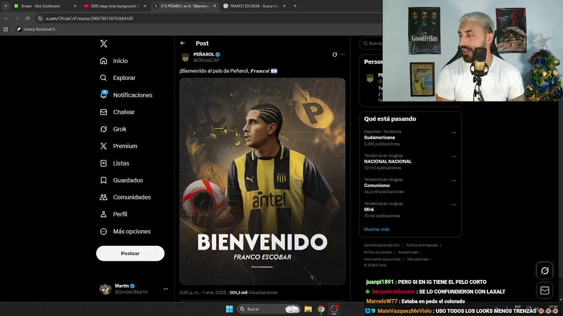Open Martín account menu dots

click(x=166, y=289)
